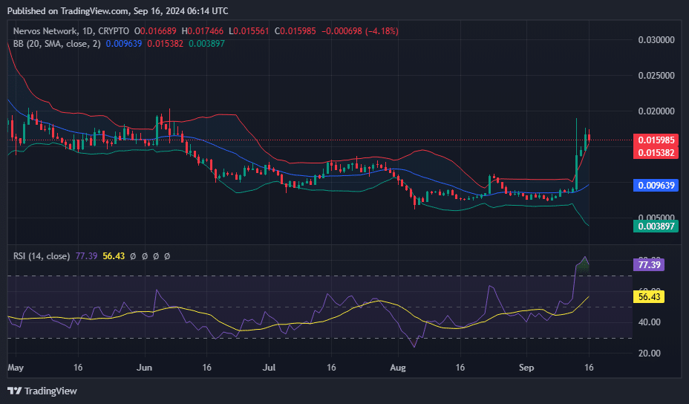Click the Jul date label on time axis
The height and width of the screenshot is (404, 689).
click(x=269, y=368)
